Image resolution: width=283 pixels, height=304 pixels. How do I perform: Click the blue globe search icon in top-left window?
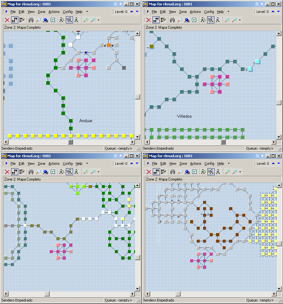coord(46,20)
